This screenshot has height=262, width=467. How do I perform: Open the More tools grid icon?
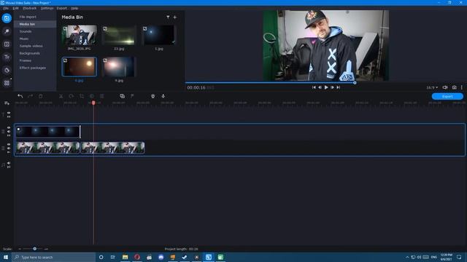pyautogui.click(x=7, y=83)
